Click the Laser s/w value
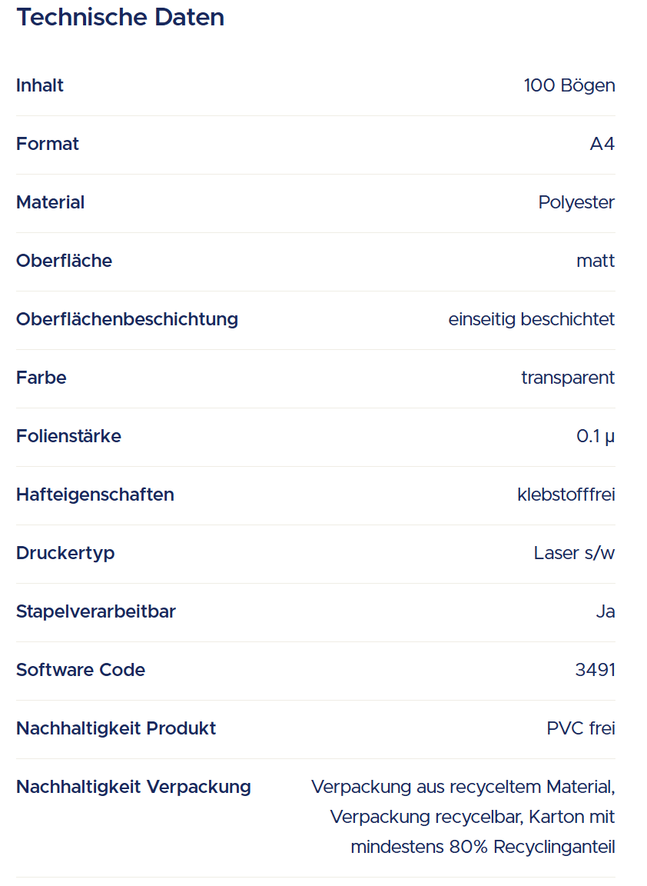This screenshot has width=647, height=886. tap(574, 553)
